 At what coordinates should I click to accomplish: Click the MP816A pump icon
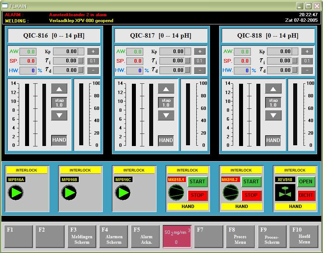[x=15, y=193]
